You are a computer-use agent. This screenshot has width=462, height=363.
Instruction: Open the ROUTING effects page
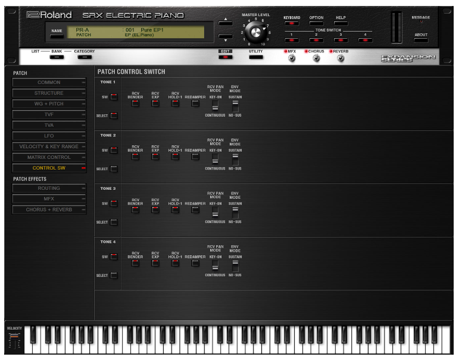pyautogui.click(x=49, y=188)
